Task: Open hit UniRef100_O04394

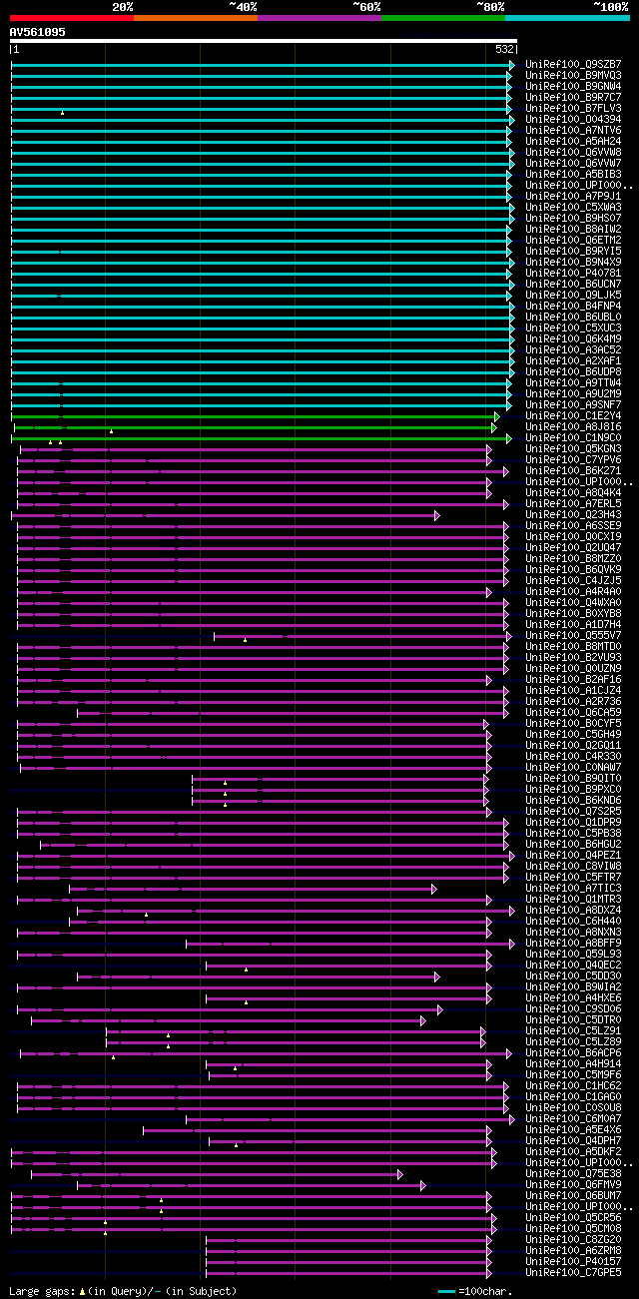Action: point(572,119)
